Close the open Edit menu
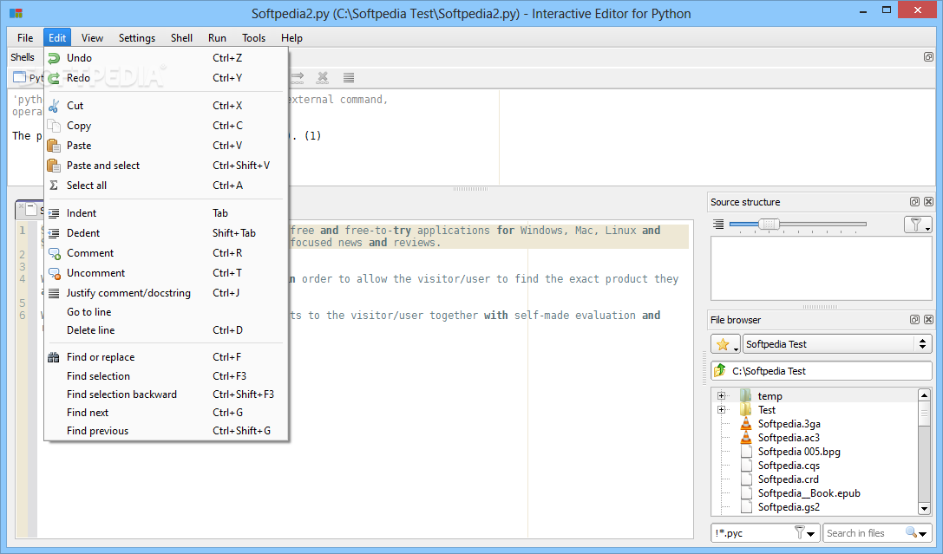The height and width of the screenshot is (554, 943). 57,38
